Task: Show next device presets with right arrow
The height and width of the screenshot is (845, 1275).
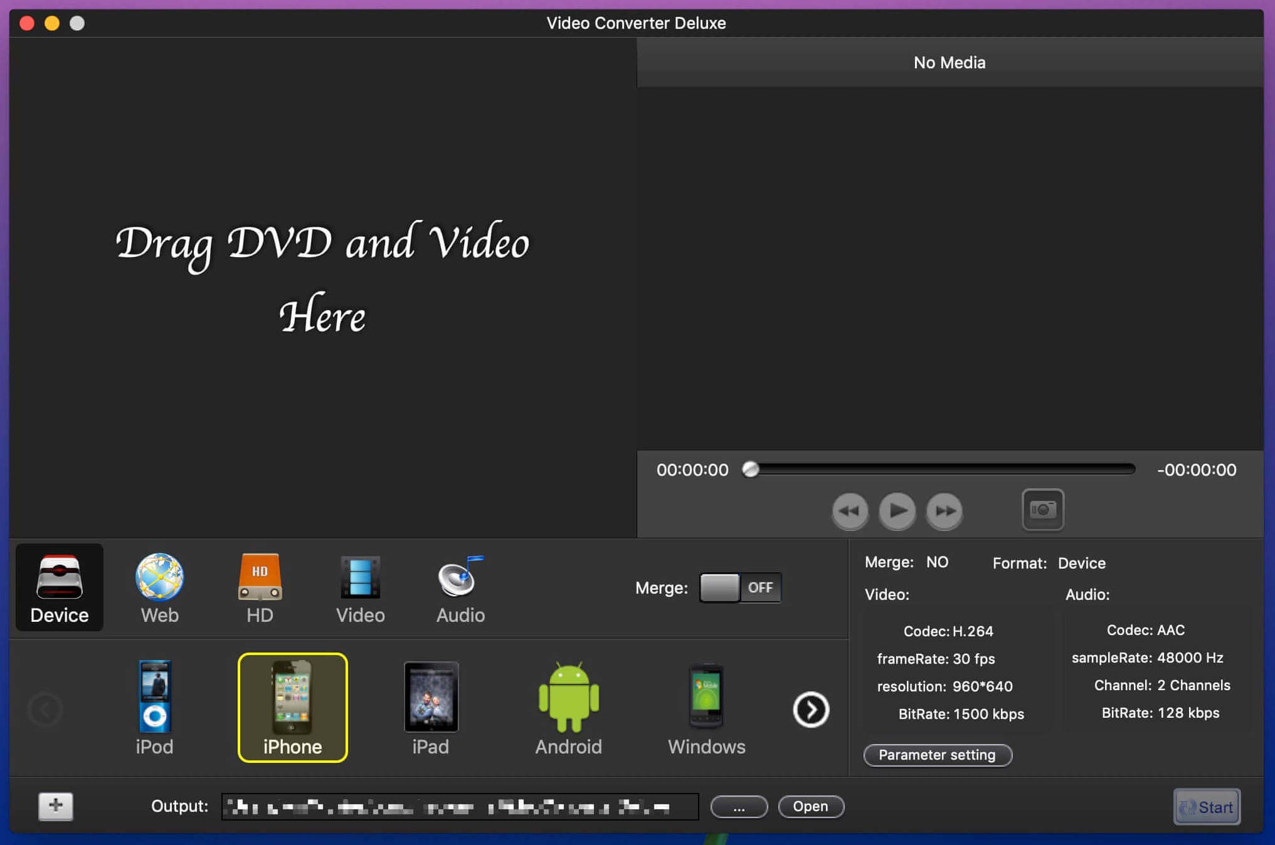Action: click(x=811, y=710)
